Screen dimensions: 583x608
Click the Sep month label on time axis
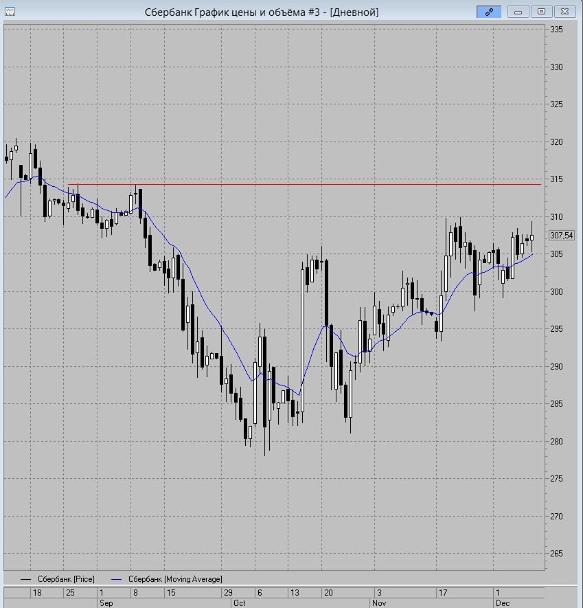tap(106, 603)
